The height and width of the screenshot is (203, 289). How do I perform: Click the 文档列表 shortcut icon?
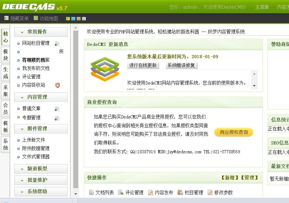(x=91, y=192)
